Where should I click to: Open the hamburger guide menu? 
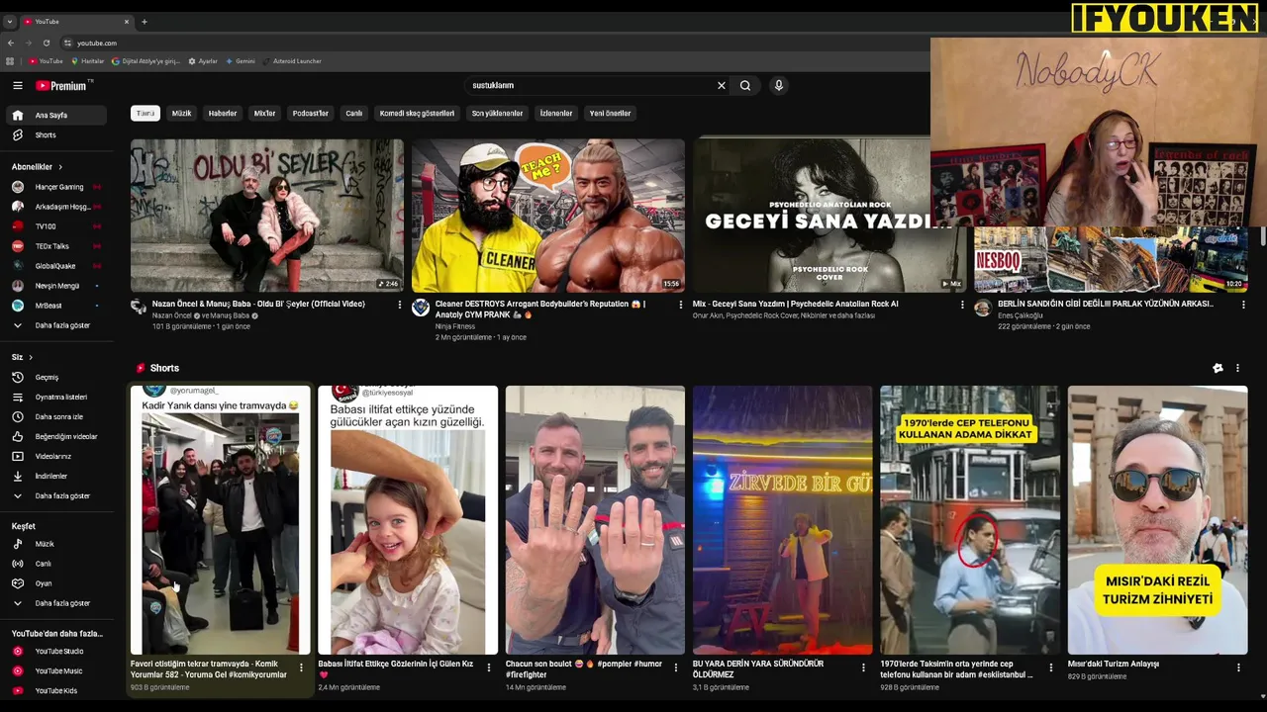pos(17,86)
